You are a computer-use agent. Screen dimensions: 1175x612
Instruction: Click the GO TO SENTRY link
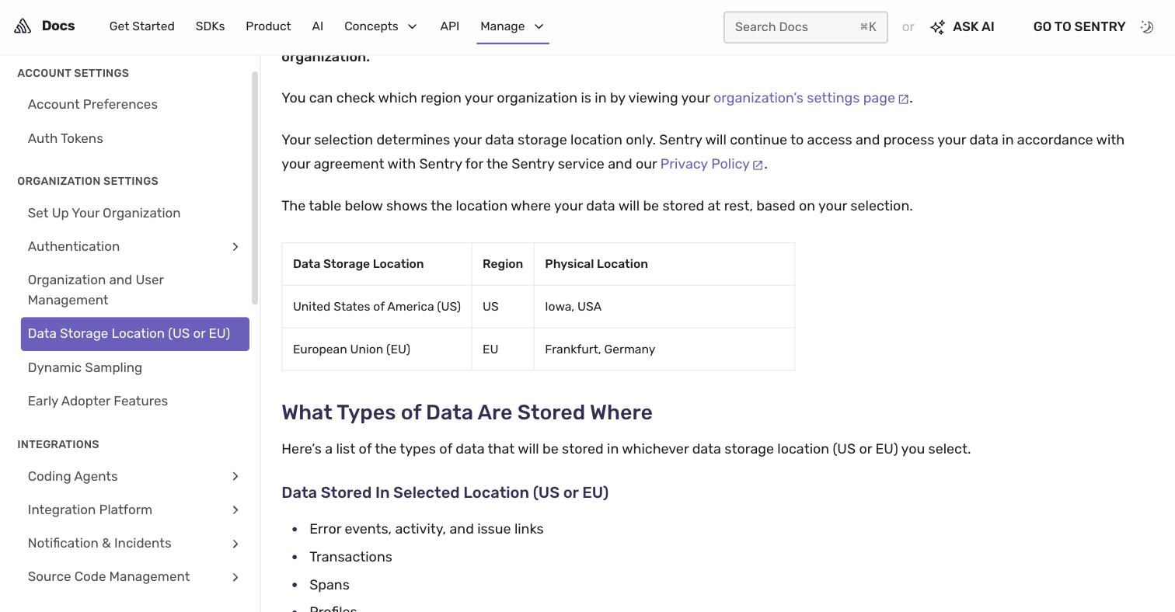coord(1079,26)
